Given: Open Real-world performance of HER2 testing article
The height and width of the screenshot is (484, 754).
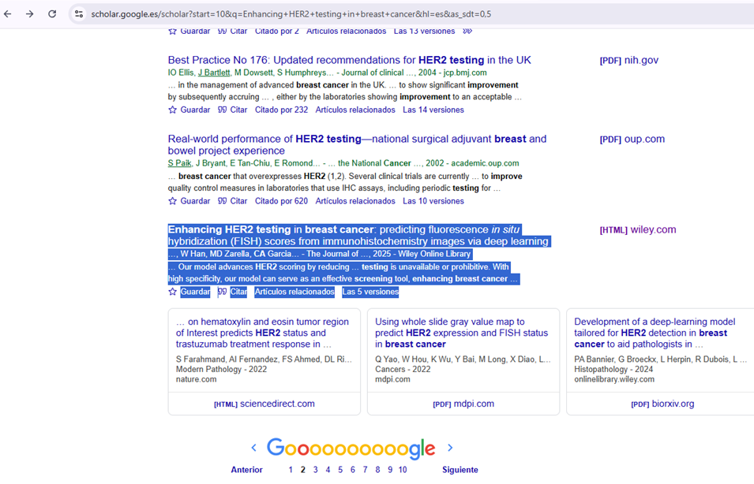Looking at the screenshot, I should [x=357, y=144].
